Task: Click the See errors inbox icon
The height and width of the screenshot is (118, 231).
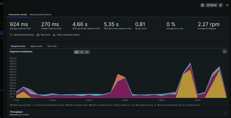Action: [x=38, y=35]
